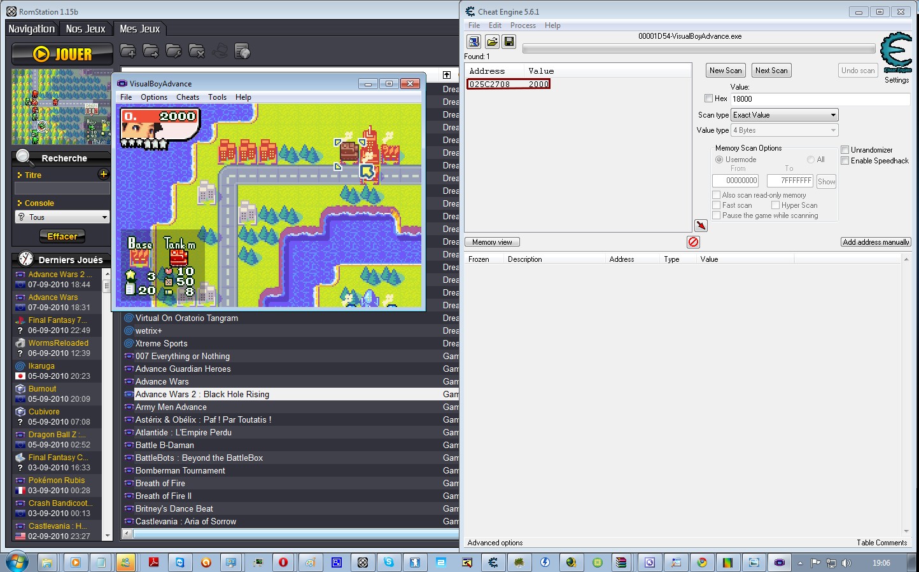Click the clock icon beside Derniers Joués
The width and height of the screenshot is (919, 572).
tap(25, 259)
